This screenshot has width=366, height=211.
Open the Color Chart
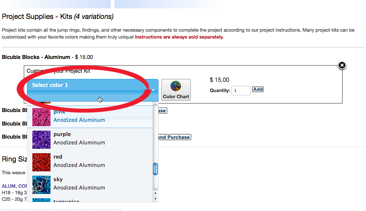click(x=176, y=90)
